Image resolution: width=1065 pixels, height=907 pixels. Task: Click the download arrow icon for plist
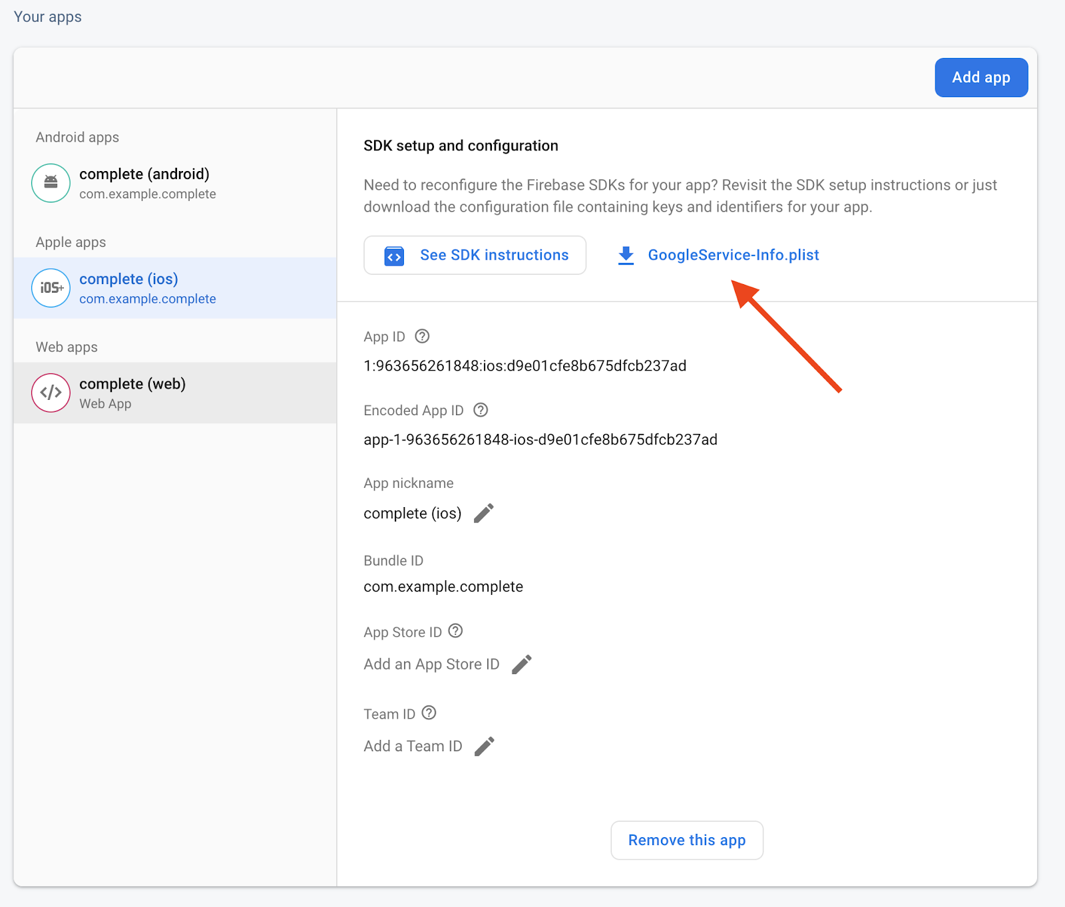click(626, 256)
